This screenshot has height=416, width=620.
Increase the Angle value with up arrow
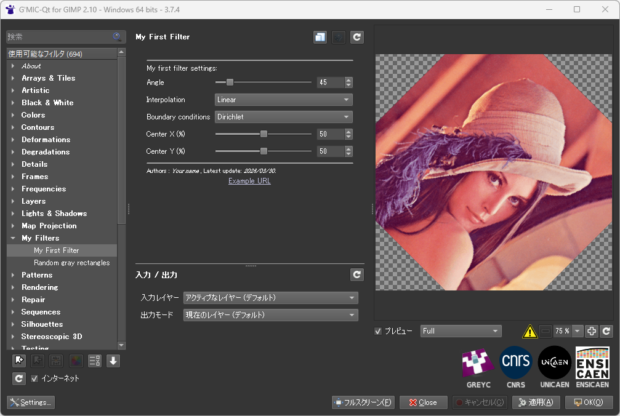tap(348, 80)
